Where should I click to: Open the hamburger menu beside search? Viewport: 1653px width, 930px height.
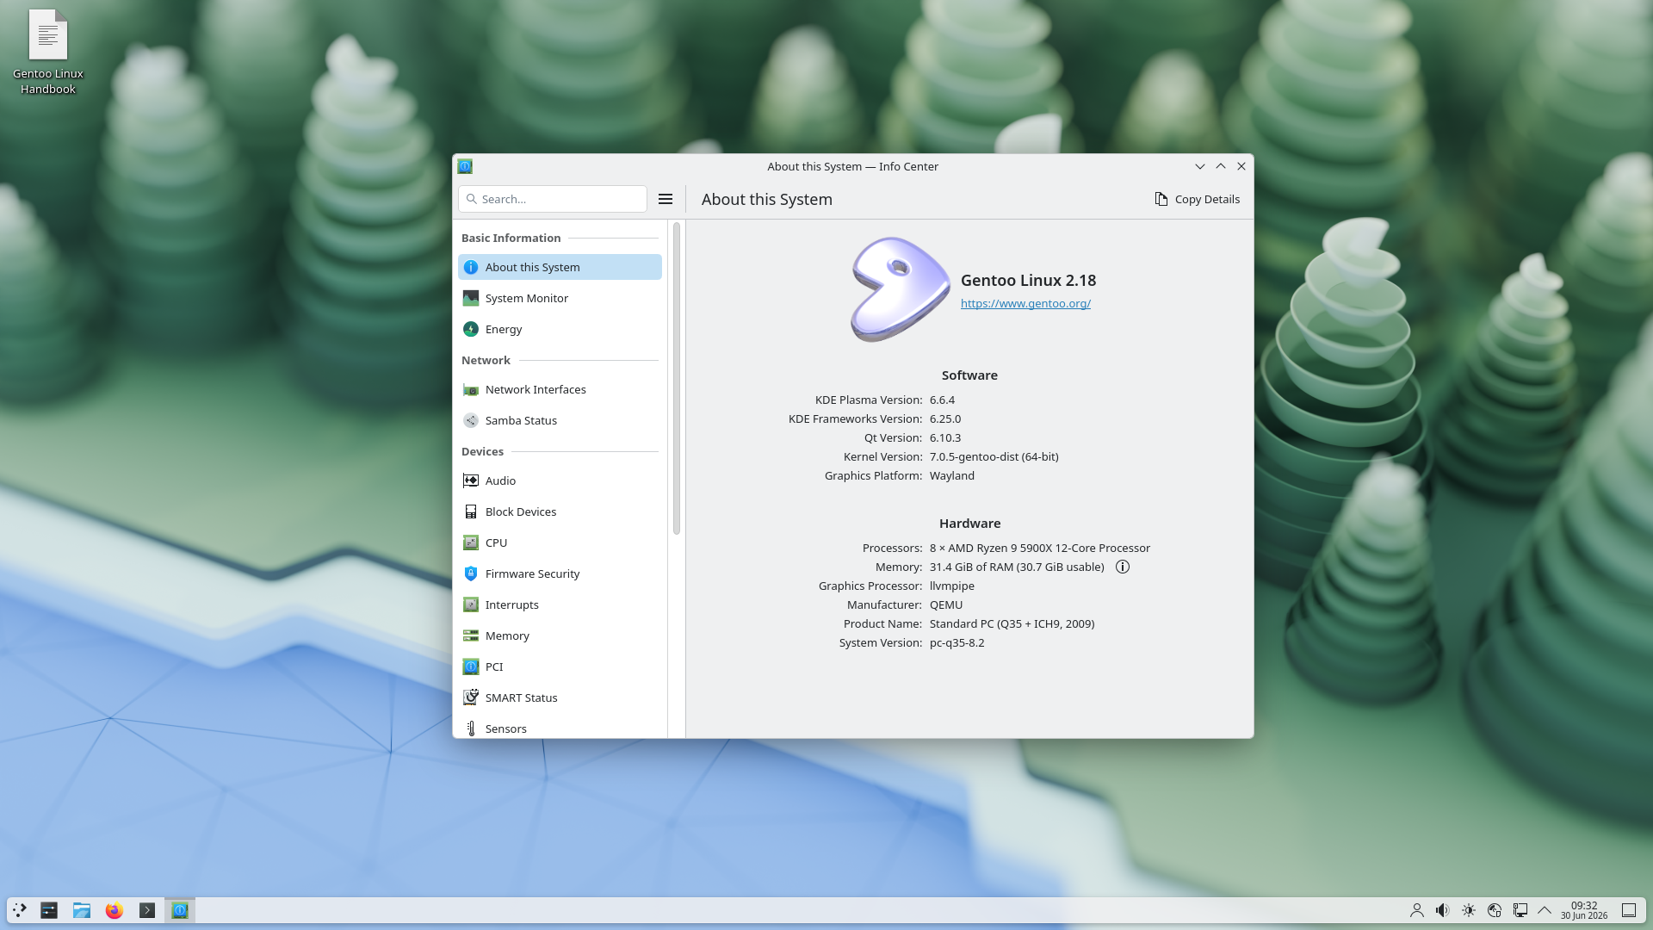point(666,199)
